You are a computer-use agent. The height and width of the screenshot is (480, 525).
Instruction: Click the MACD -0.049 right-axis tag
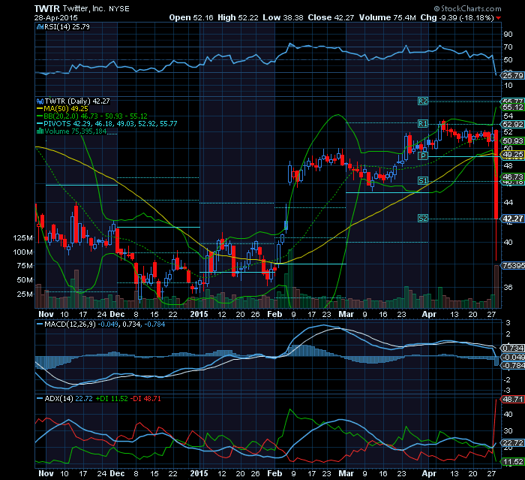tap(512, 358)
